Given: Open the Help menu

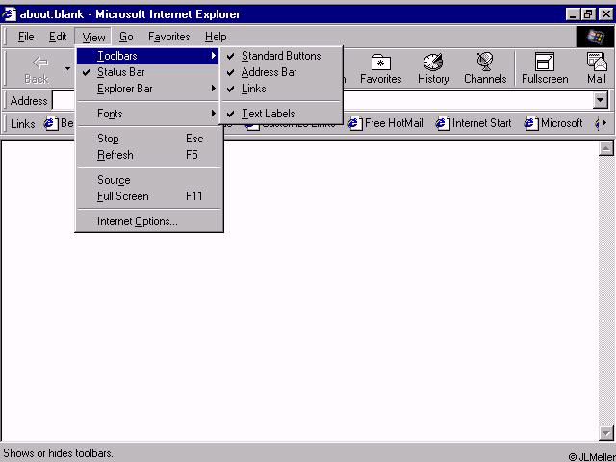Looking at the screenshot, I should point(216,37).
